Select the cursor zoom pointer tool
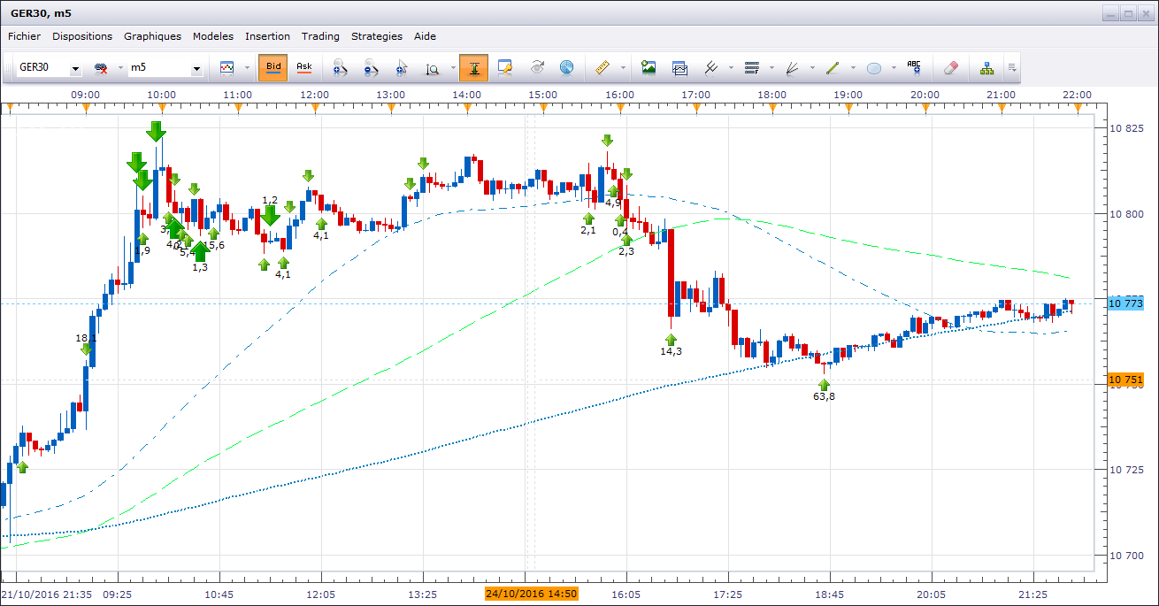 [402, 68]
